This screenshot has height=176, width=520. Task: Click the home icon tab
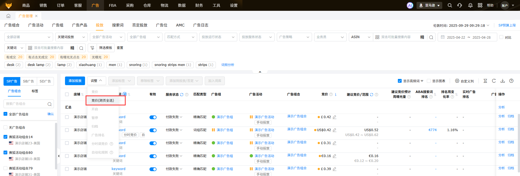click(8, 16)
